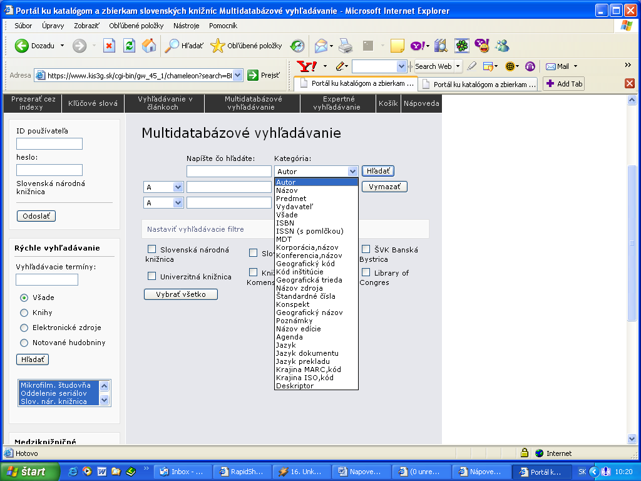Screen dimensions: 641x481
Task: Enable the Library of Congres filter
Action: coord(366,272)
